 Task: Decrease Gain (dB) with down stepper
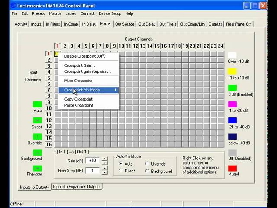[x=105, y=163]
